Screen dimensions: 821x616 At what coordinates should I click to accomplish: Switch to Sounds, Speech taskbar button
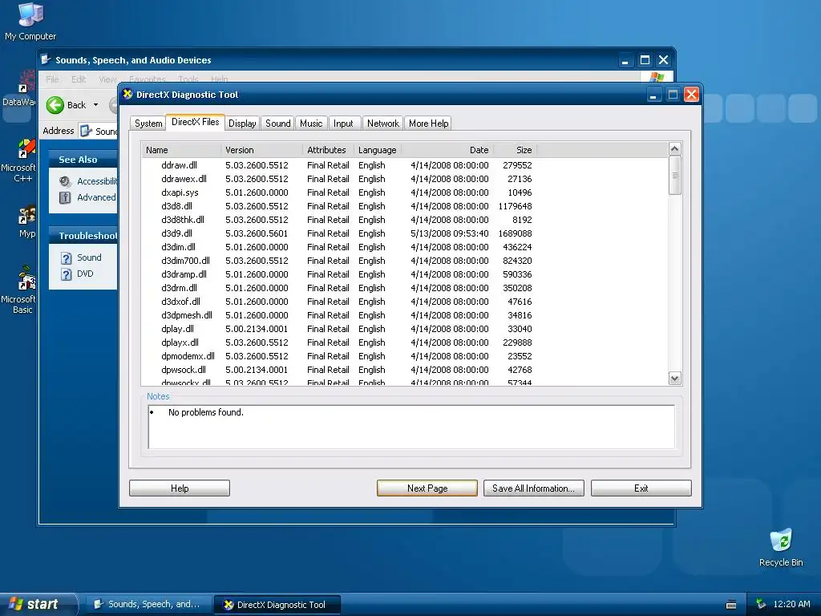tap(149, 604)
